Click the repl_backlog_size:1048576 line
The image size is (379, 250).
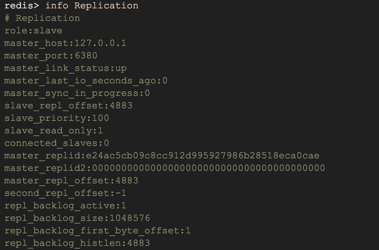coord(77,218)
